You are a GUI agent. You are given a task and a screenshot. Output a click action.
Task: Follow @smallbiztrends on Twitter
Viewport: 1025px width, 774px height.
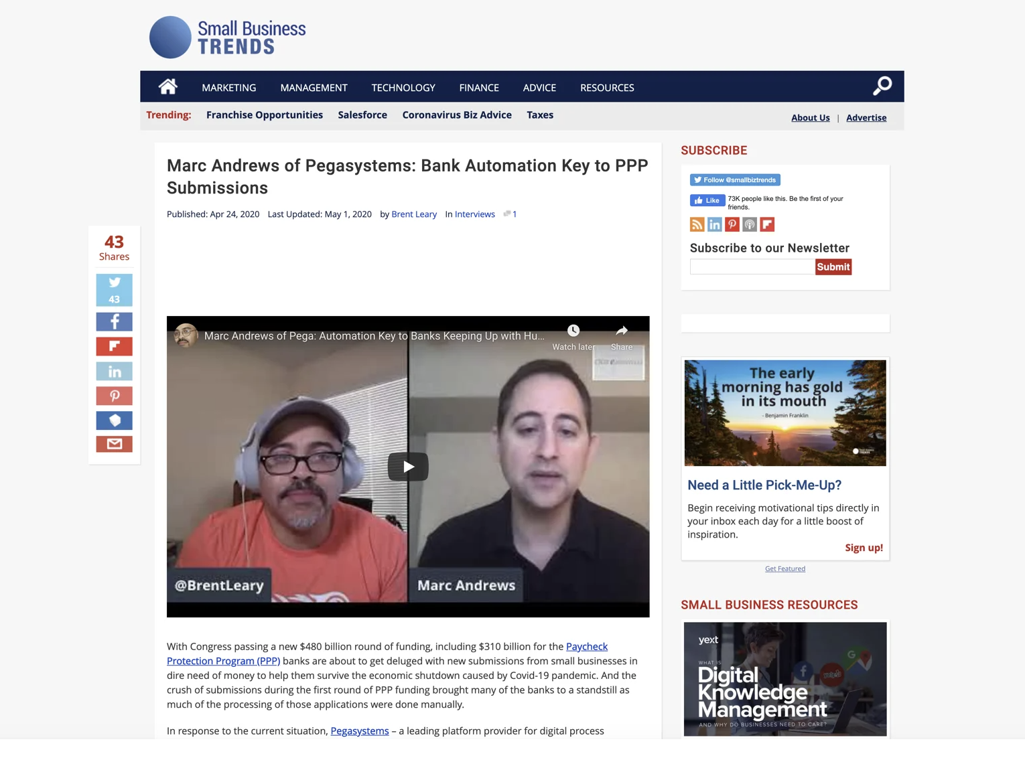pos(735,180)
